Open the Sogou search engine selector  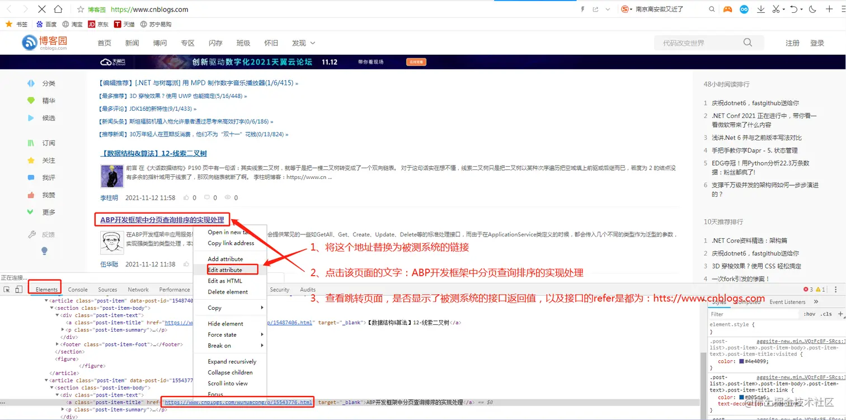coord(626,10)
